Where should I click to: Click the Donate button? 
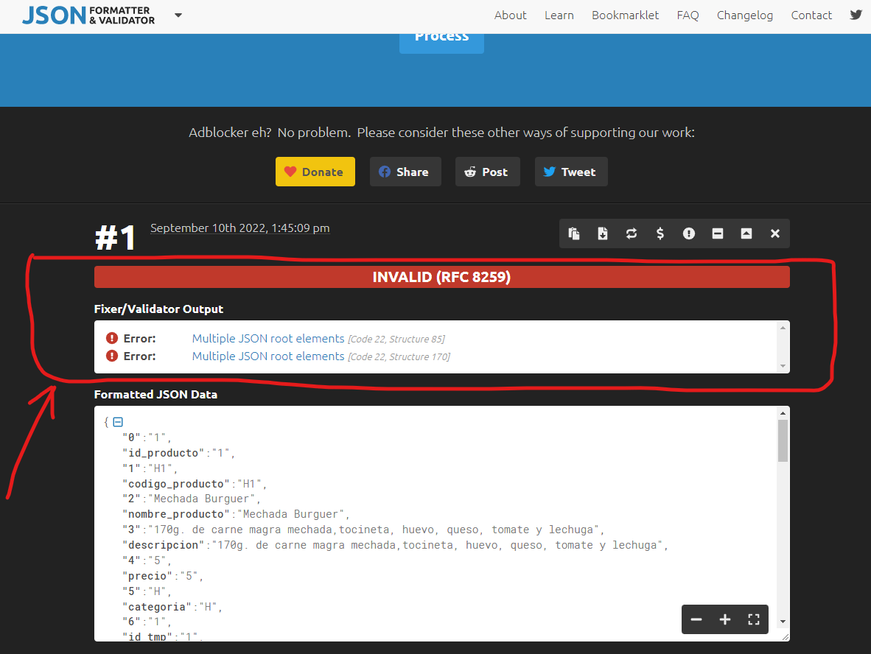coord(315,171)
